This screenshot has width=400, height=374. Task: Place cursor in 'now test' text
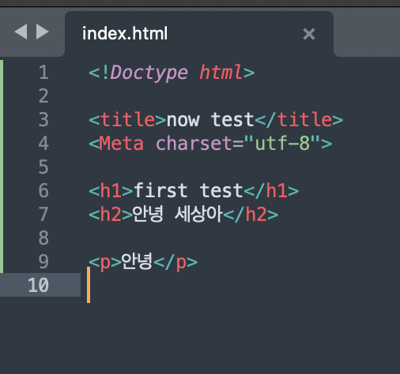pos(210,120)
